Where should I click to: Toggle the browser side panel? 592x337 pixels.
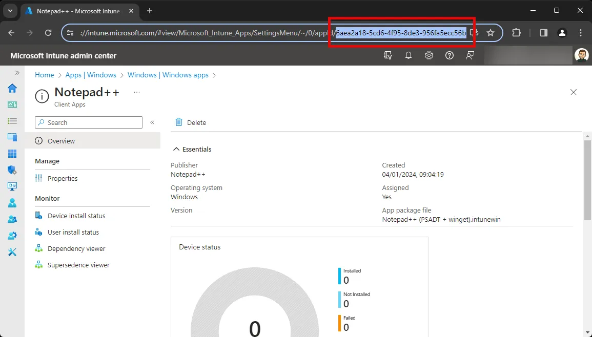point(544,33)
